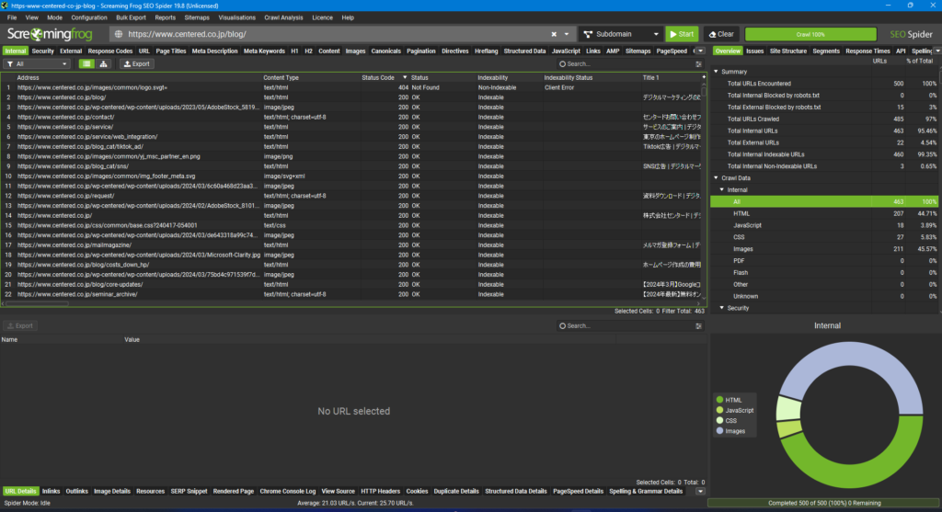Open the SERP Snippet bottom tab
The image size is (942, 512).
click(x=189, y=491)
